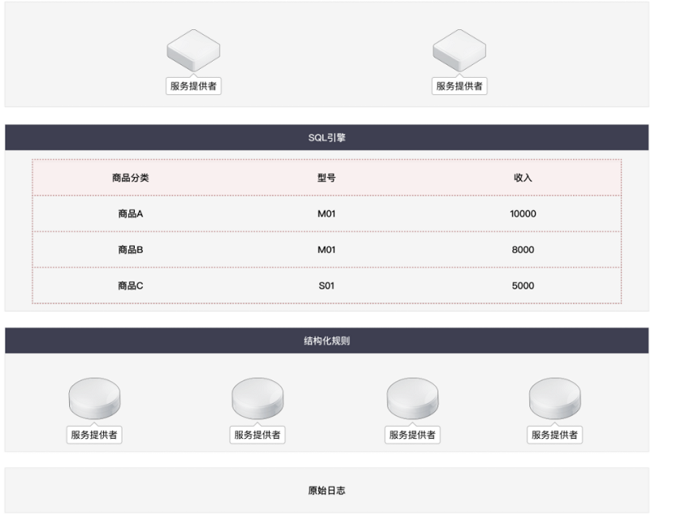Select the 商品A cell

tap(130, 214)
